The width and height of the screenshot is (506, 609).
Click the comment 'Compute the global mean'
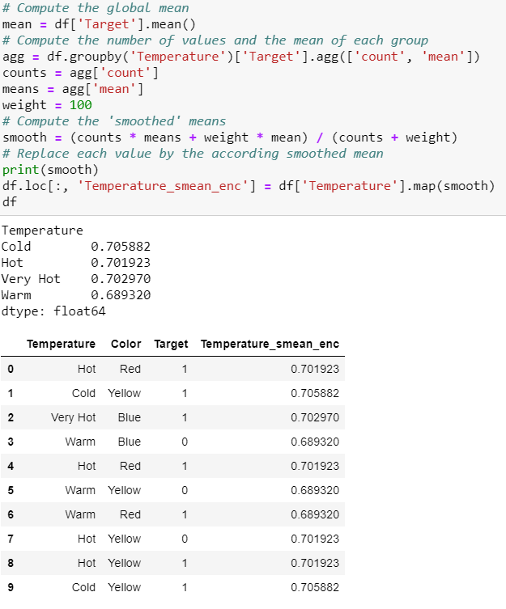click(x=96, y=8)
